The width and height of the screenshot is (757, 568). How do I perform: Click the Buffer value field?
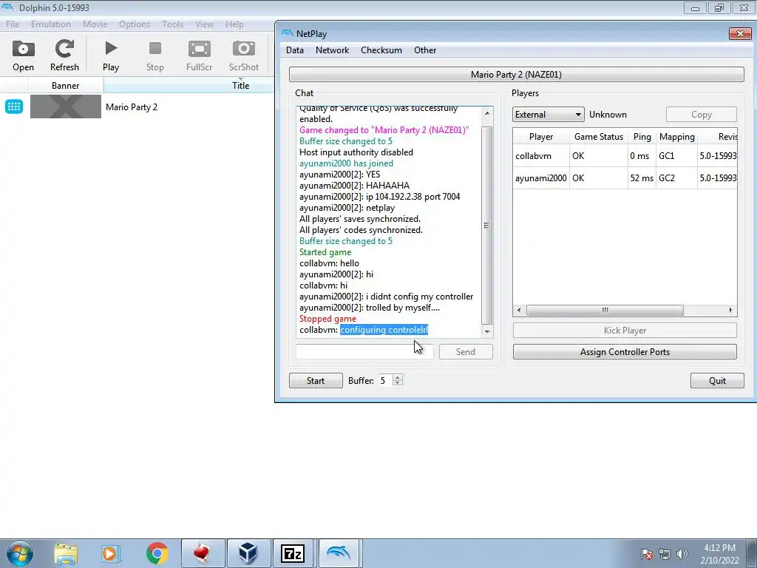[384, 381]
